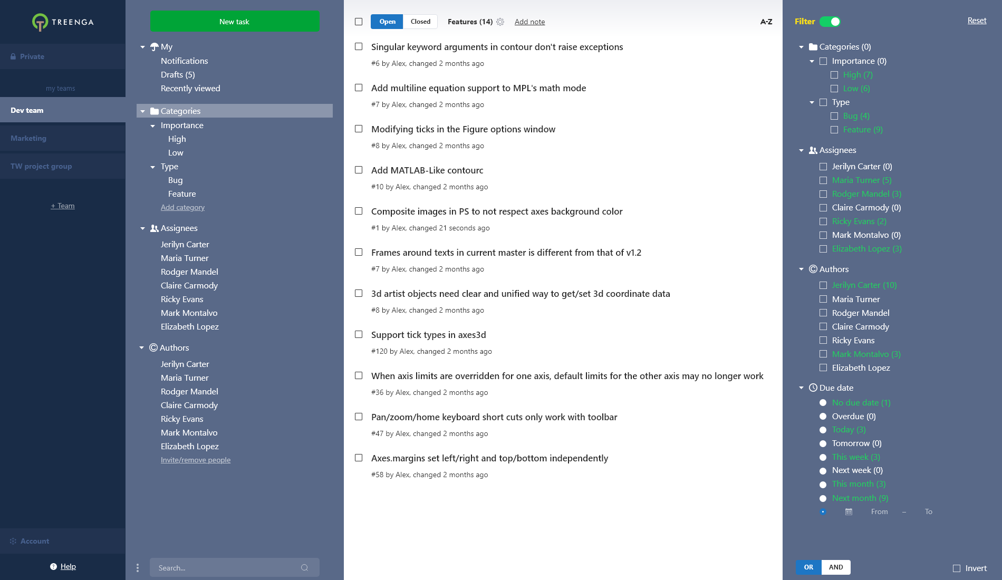The width and height of the screenshot is (1002, 580).
Task: Collapse the Due date filter section
Action: tap(802, 388)
